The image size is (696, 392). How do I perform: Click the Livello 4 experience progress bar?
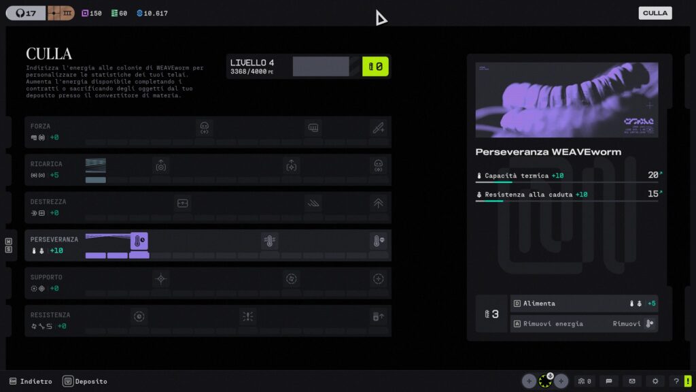point(326,66)
